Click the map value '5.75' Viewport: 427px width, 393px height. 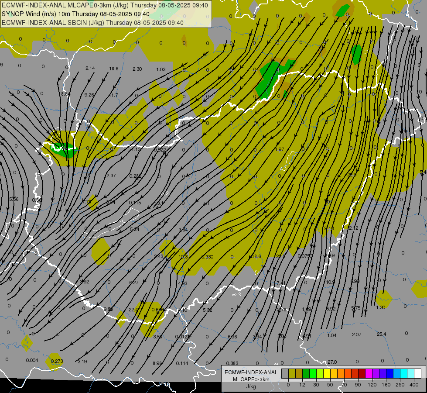click(x=355, y=308)
